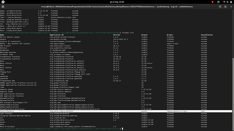The width and height of the screenshot is (234, 131).
Task: Close the terminal window
Action: 231,7
